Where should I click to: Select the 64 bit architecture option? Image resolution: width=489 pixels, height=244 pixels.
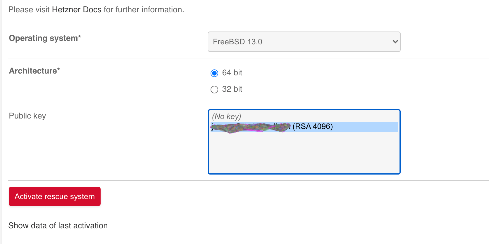tap(214, 73)
